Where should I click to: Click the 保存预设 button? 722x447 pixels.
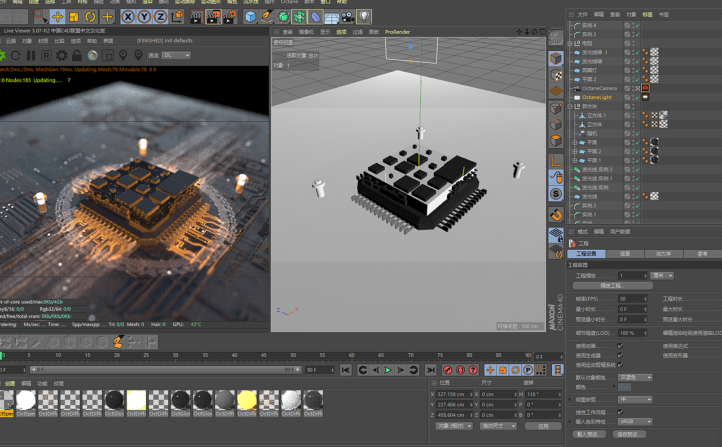629,435
